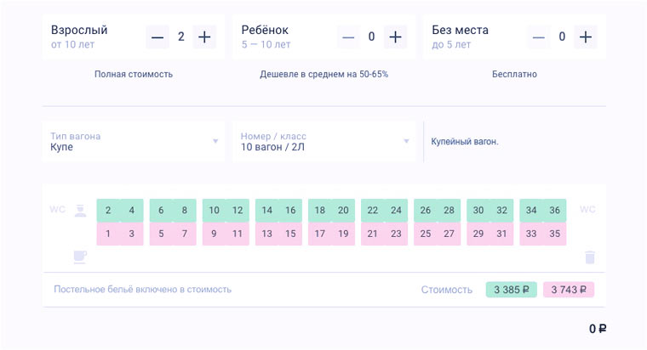Screen dimensions: 647x350
Task: Select lower berth seat 17
Action: (320, 234)
